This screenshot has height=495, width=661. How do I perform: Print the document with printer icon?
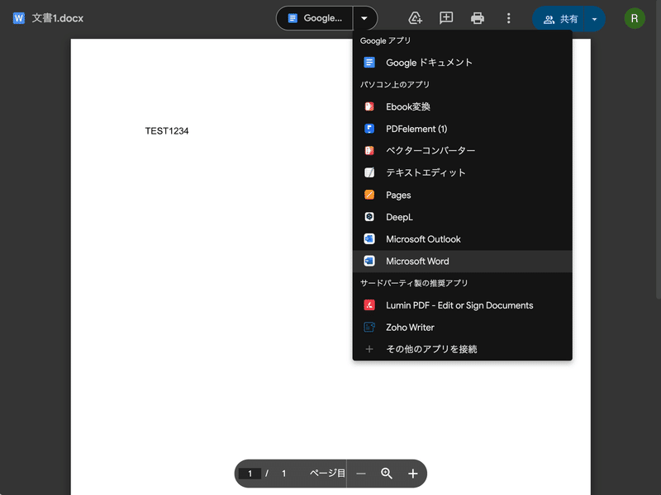[x=478, y=18]
